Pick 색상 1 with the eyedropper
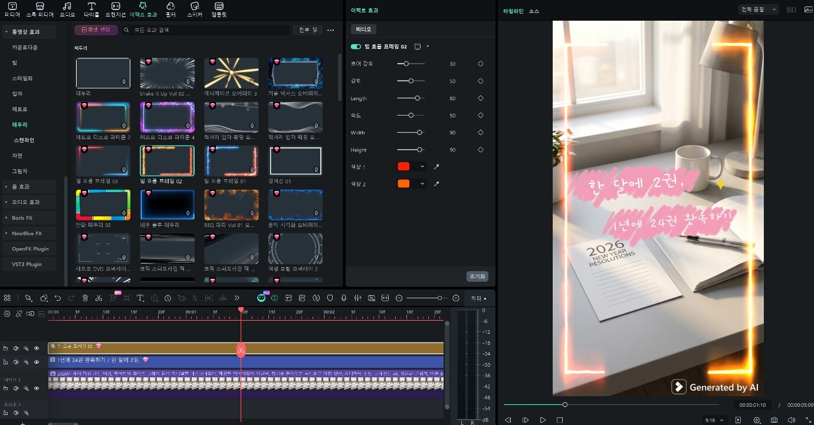Screen dimensions: 814x425 point(436,167)
